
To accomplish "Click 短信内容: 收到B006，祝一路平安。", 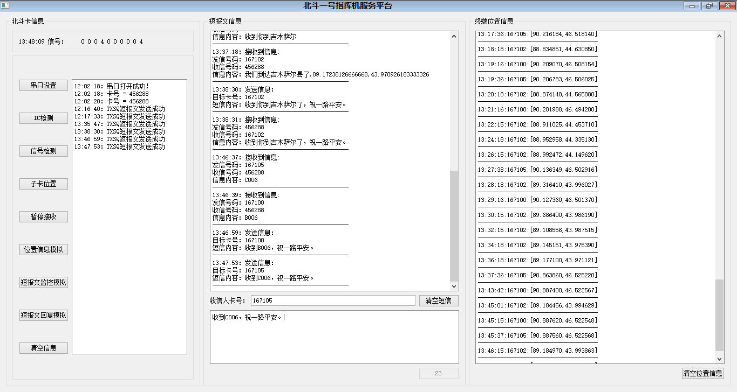I will [263, 248].
